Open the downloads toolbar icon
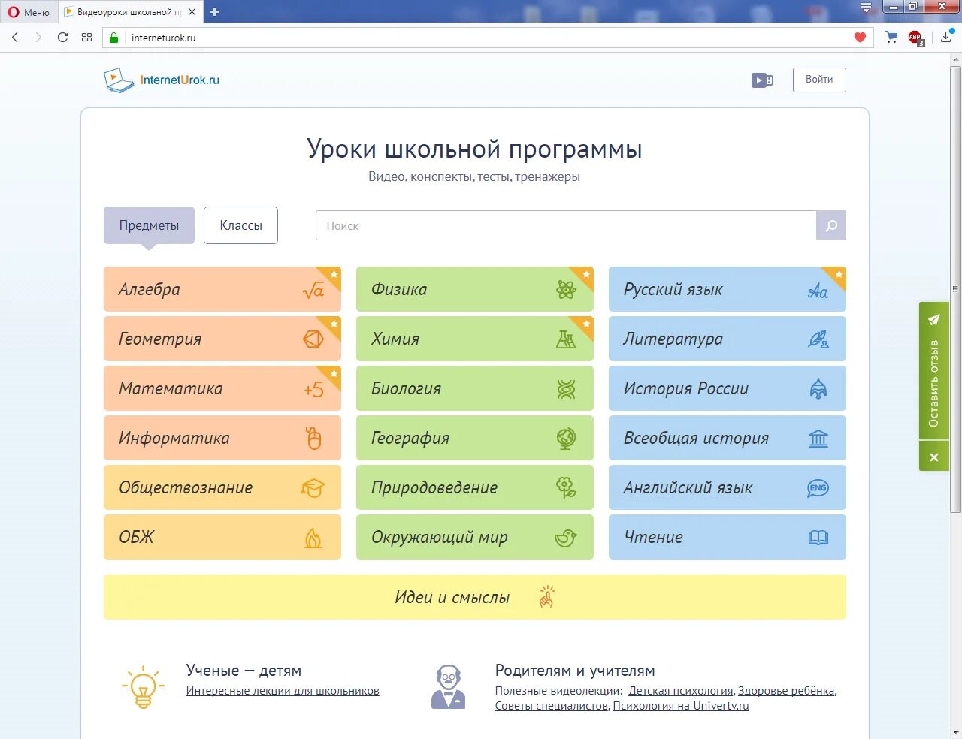 [x=946, y=38]
